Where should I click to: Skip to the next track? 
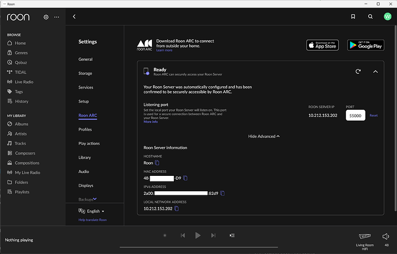[x=213, y=236]
